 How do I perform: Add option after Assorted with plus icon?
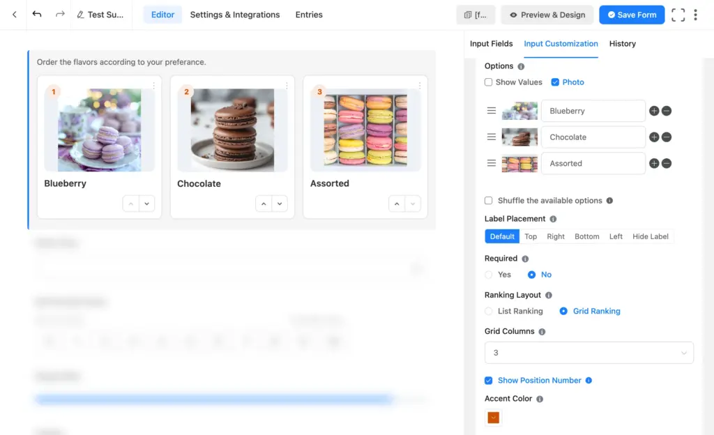pos(654,163)
